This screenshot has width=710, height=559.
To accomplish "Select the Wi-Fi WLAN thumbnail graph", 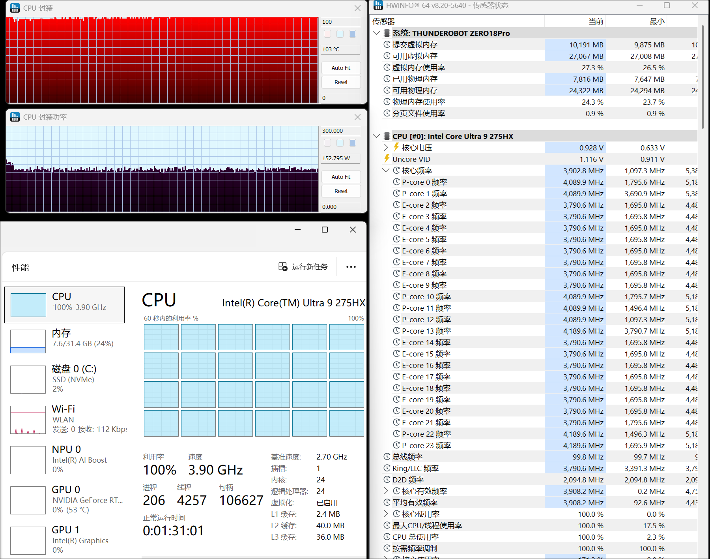I will (28, 420).
